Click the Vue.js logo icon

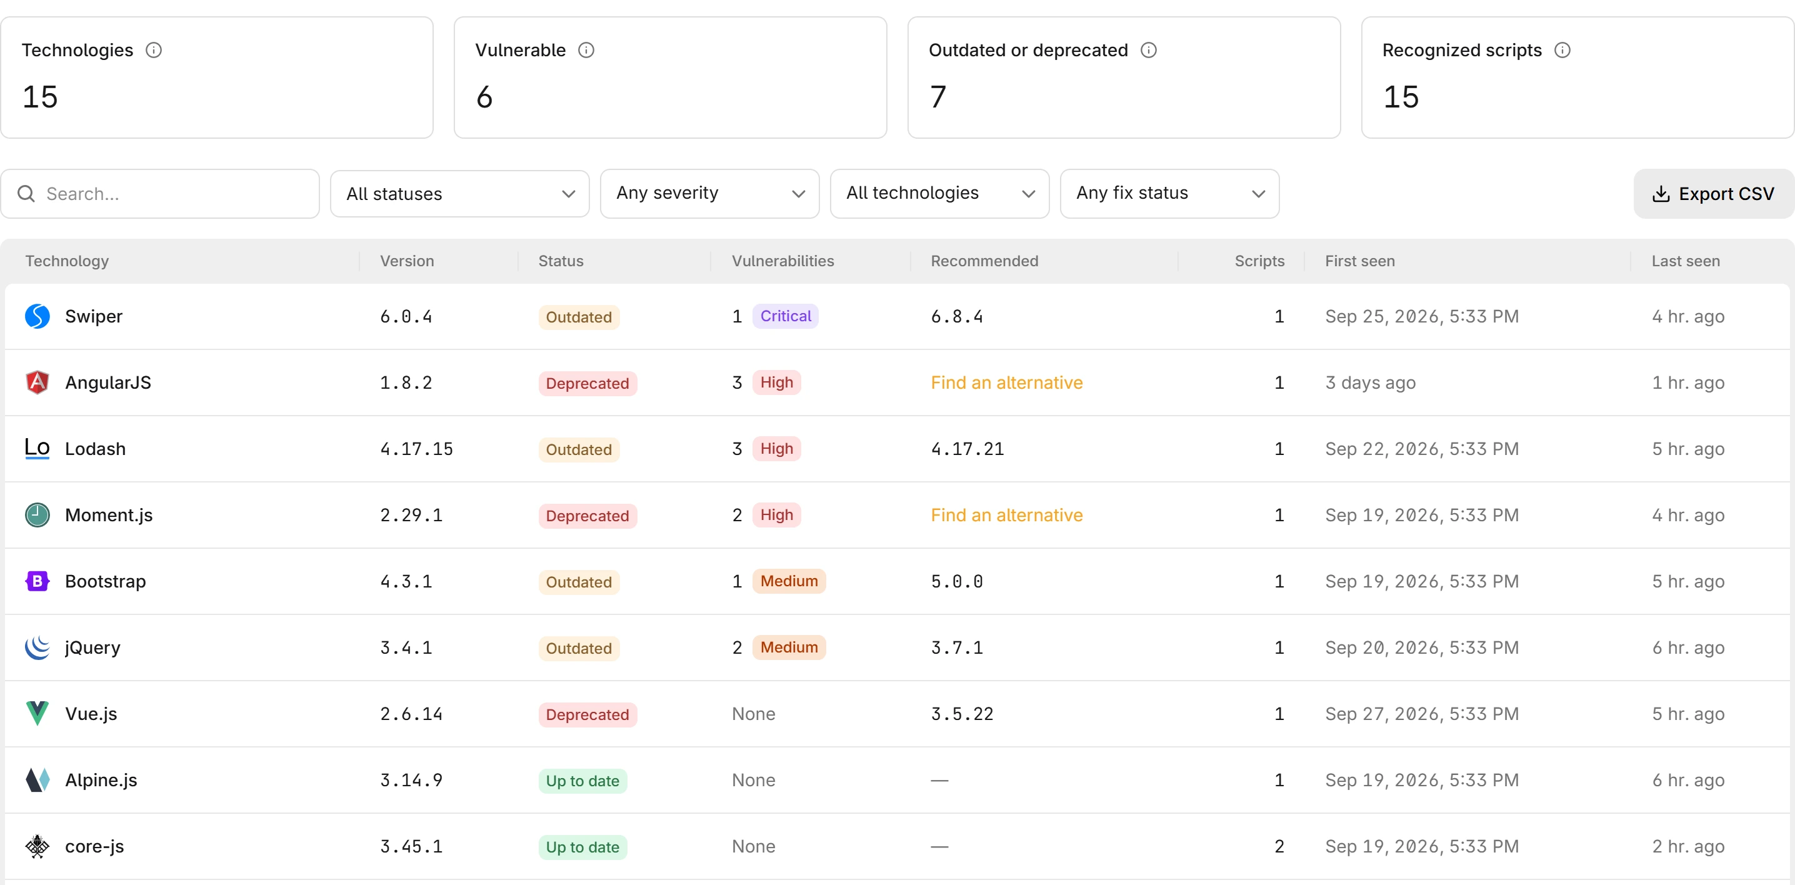[37, 714]
